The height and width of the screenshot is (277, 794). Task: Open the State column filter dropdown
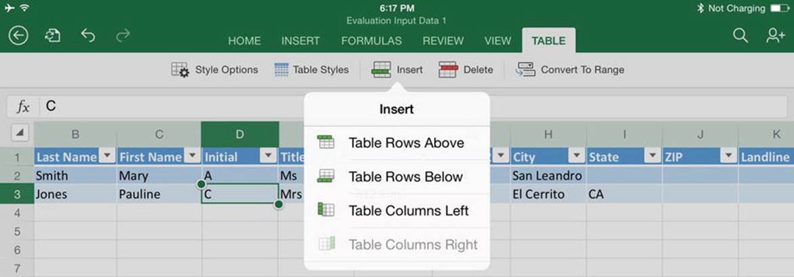coord(653,156)
